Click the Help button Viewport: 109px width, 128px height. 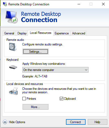[x=97, y=122]
